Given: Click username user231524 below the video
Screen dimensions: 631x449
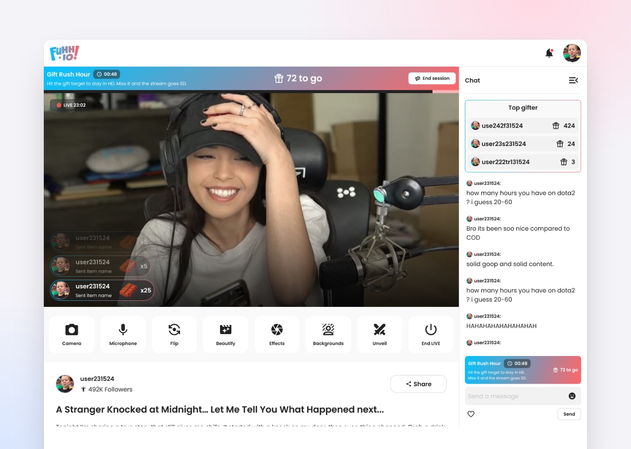Looking at the screenshot, I should click(97, 379).
